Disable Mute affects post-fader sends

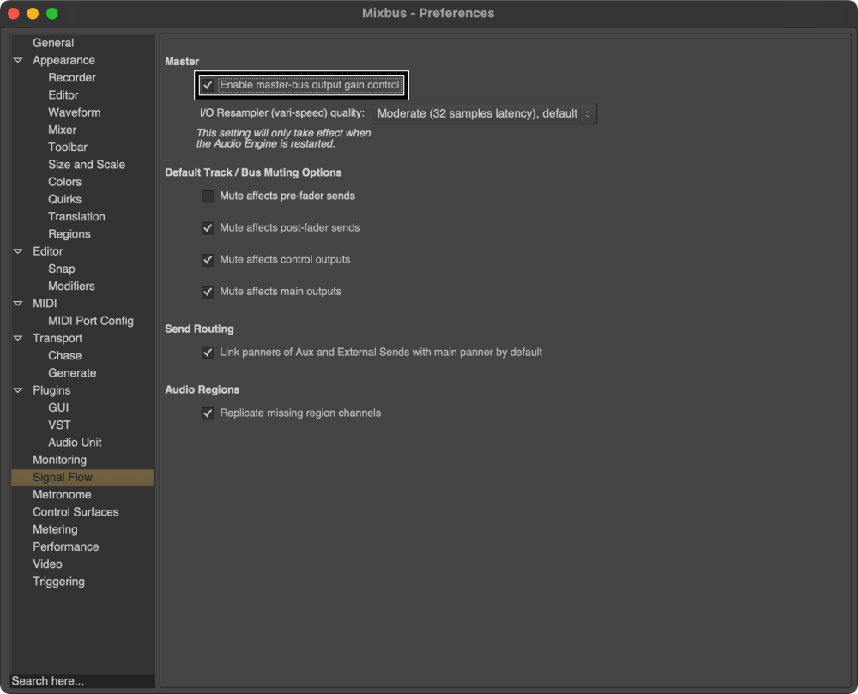208,227
